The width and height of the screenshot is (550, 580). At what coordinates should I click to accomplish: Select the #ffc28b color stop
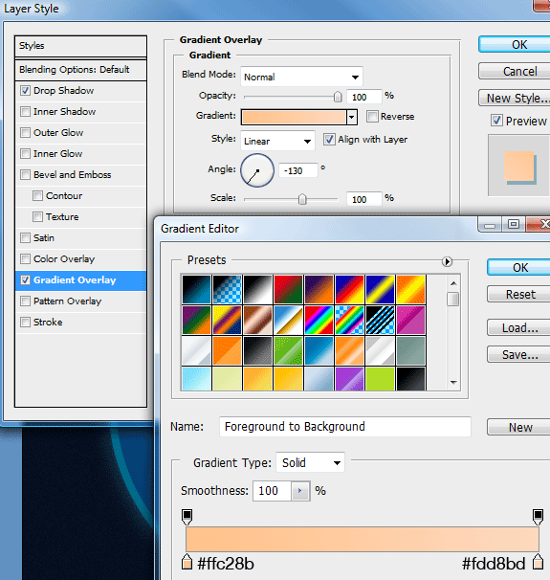[187, 562]
